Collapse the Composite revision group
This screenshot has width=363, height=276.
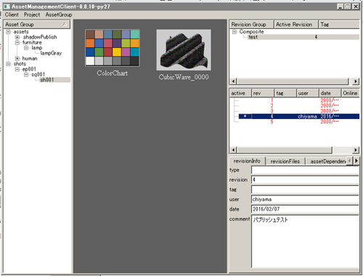coord(234,32)
